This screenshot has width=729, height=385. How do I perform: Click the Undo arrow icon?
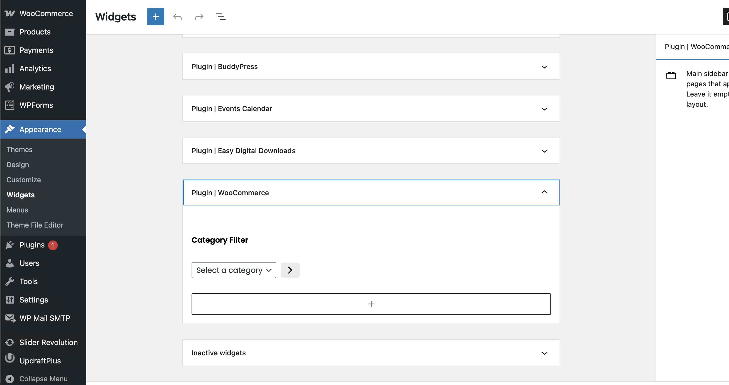click(x=178, y=17)
